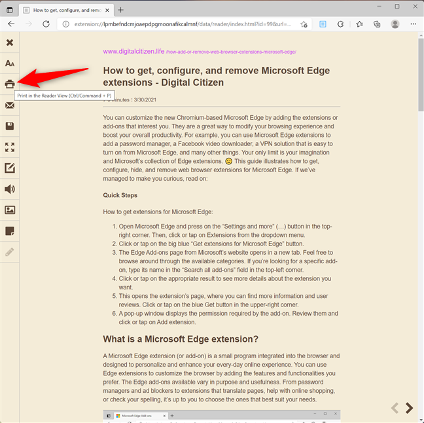Start read aloud with the speaker icon

(10, 189)
